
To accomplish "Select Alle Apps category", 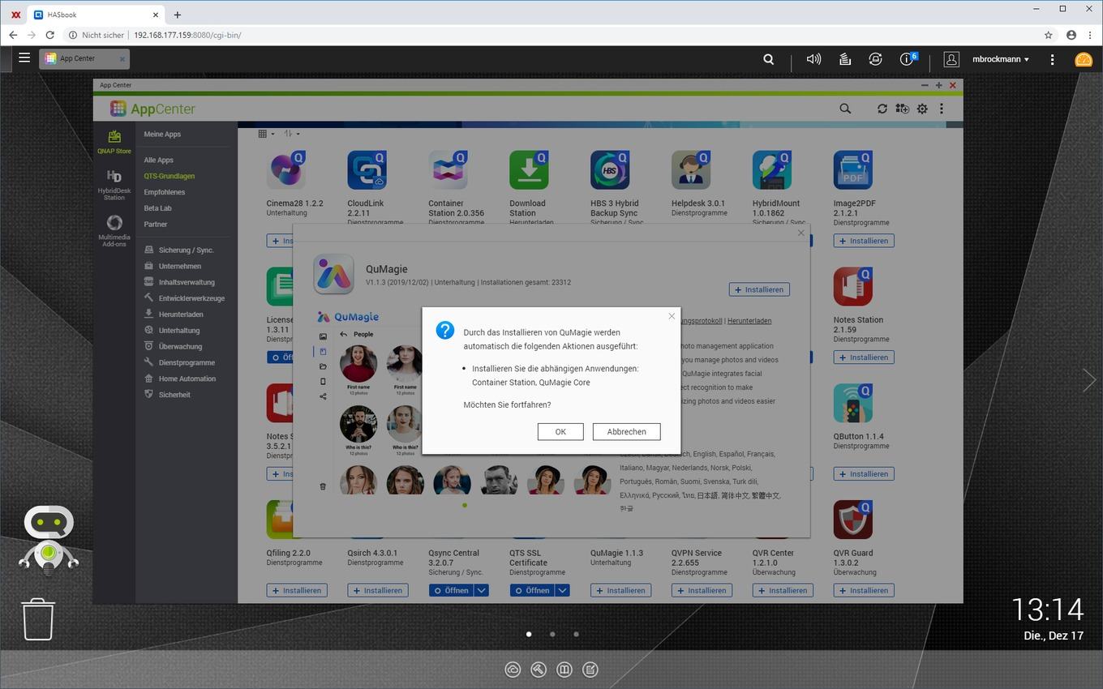I will 159,160.
